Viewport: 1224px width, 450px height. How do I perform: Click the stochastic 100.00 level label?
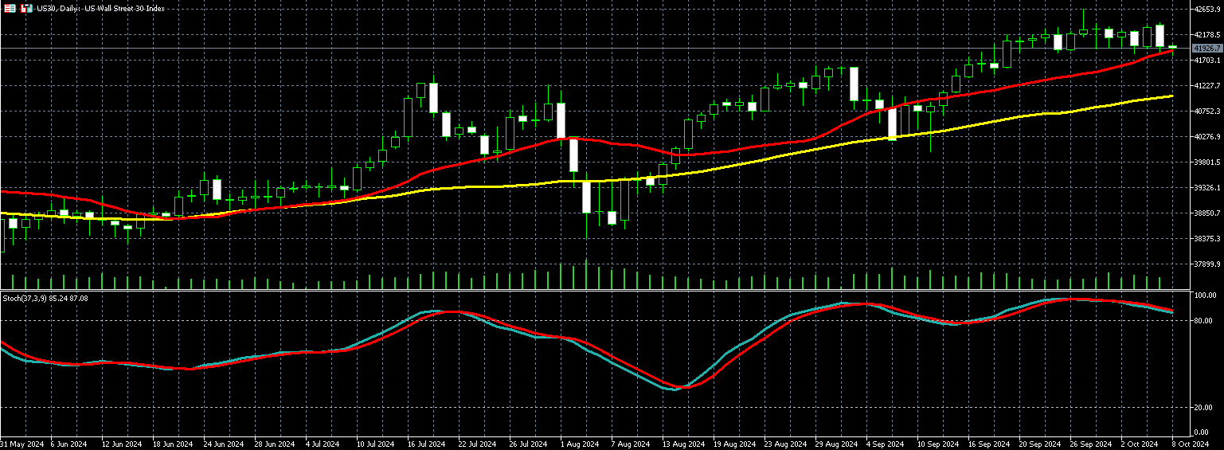(1206, 295)
